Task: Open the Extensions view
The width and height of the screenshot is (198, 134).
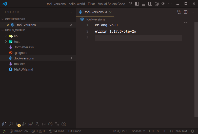Action: [31, 124]
